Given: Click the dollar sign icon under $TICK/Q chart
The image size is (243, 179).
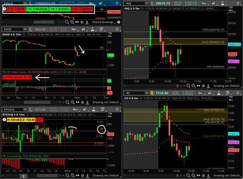Looking at the screenshot, I should (88, 175).
